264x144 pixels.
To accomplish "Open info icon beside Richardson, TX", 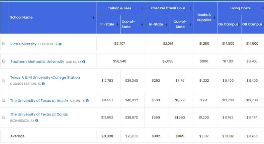I will 37,120.
